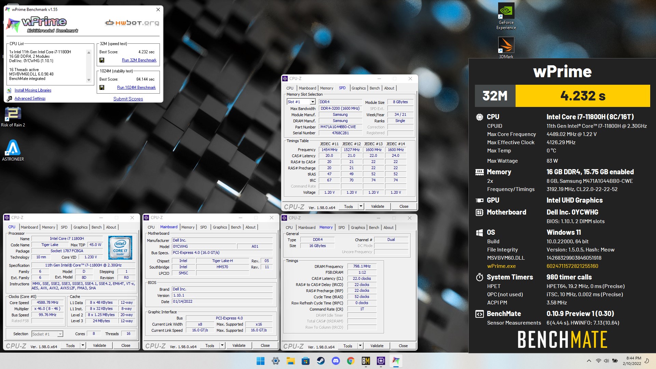656x369 pixels.
Task: Click Close button in CPU-Z Memory window
Action: (403, 346)
